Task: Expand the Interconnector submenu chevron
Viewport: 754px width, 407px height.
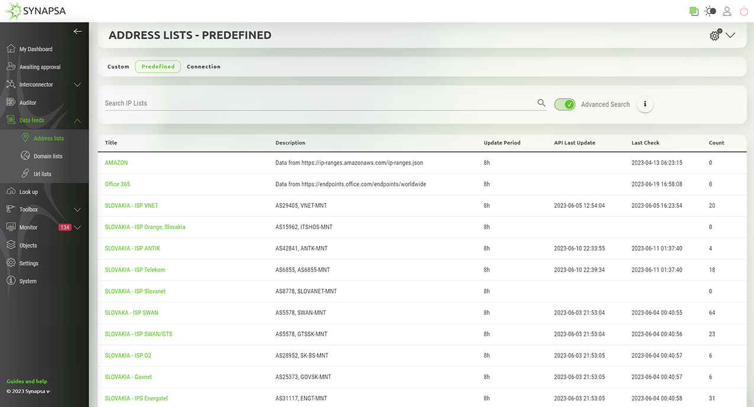Action: click(x=78, y=84)
